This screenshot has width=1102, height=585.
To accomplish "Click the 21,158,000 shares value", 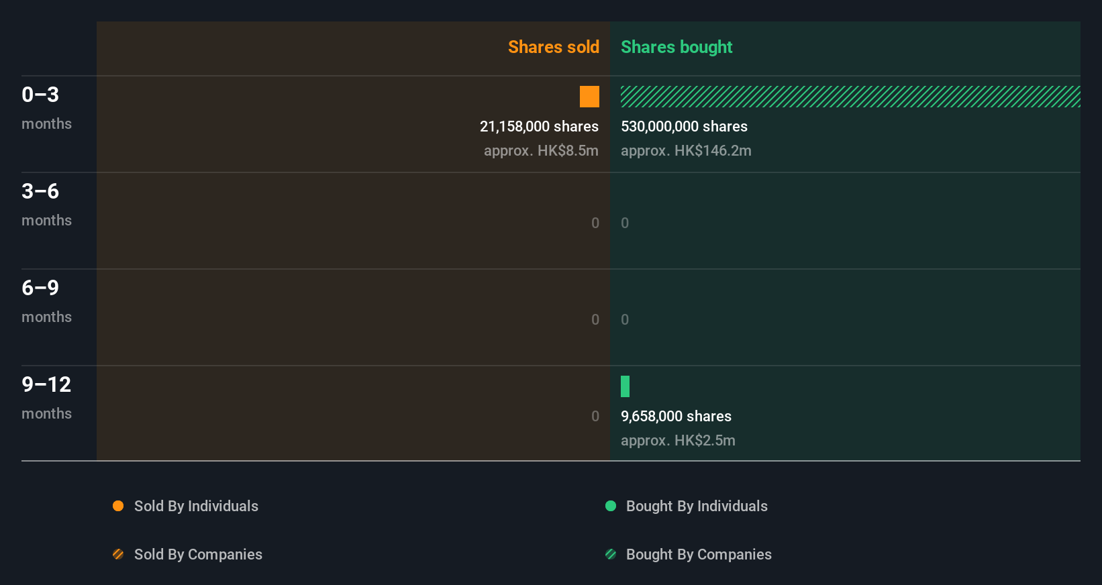I will [539, 126].
